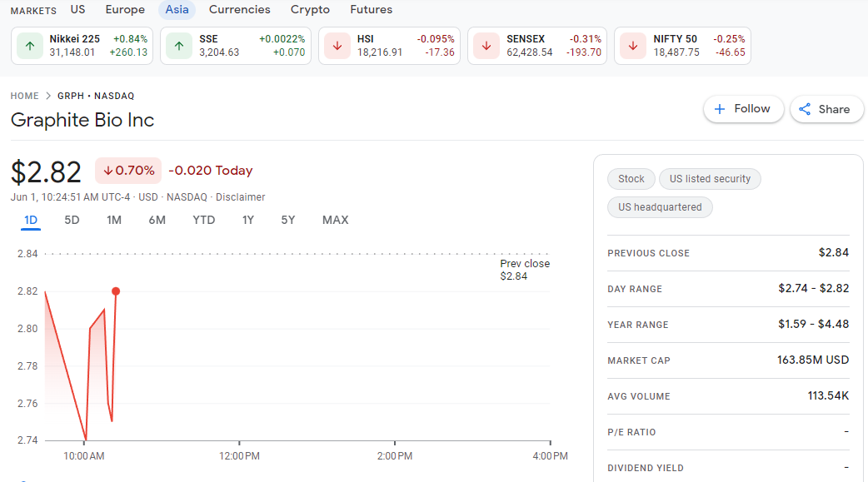The width and height of the screenshot is (868, 482).
Task: Select the Asia markets tab
Action: coord(177,9)
